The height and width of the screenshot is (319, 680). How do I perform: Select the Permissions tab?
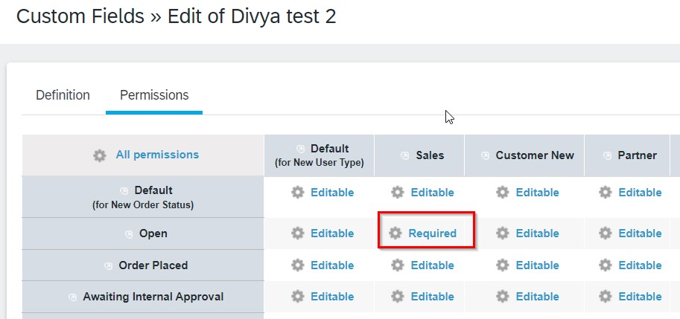(154, 95)
